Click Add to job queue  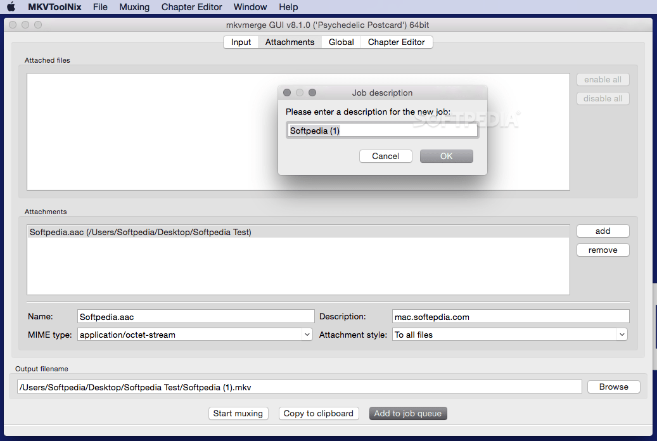407,413
